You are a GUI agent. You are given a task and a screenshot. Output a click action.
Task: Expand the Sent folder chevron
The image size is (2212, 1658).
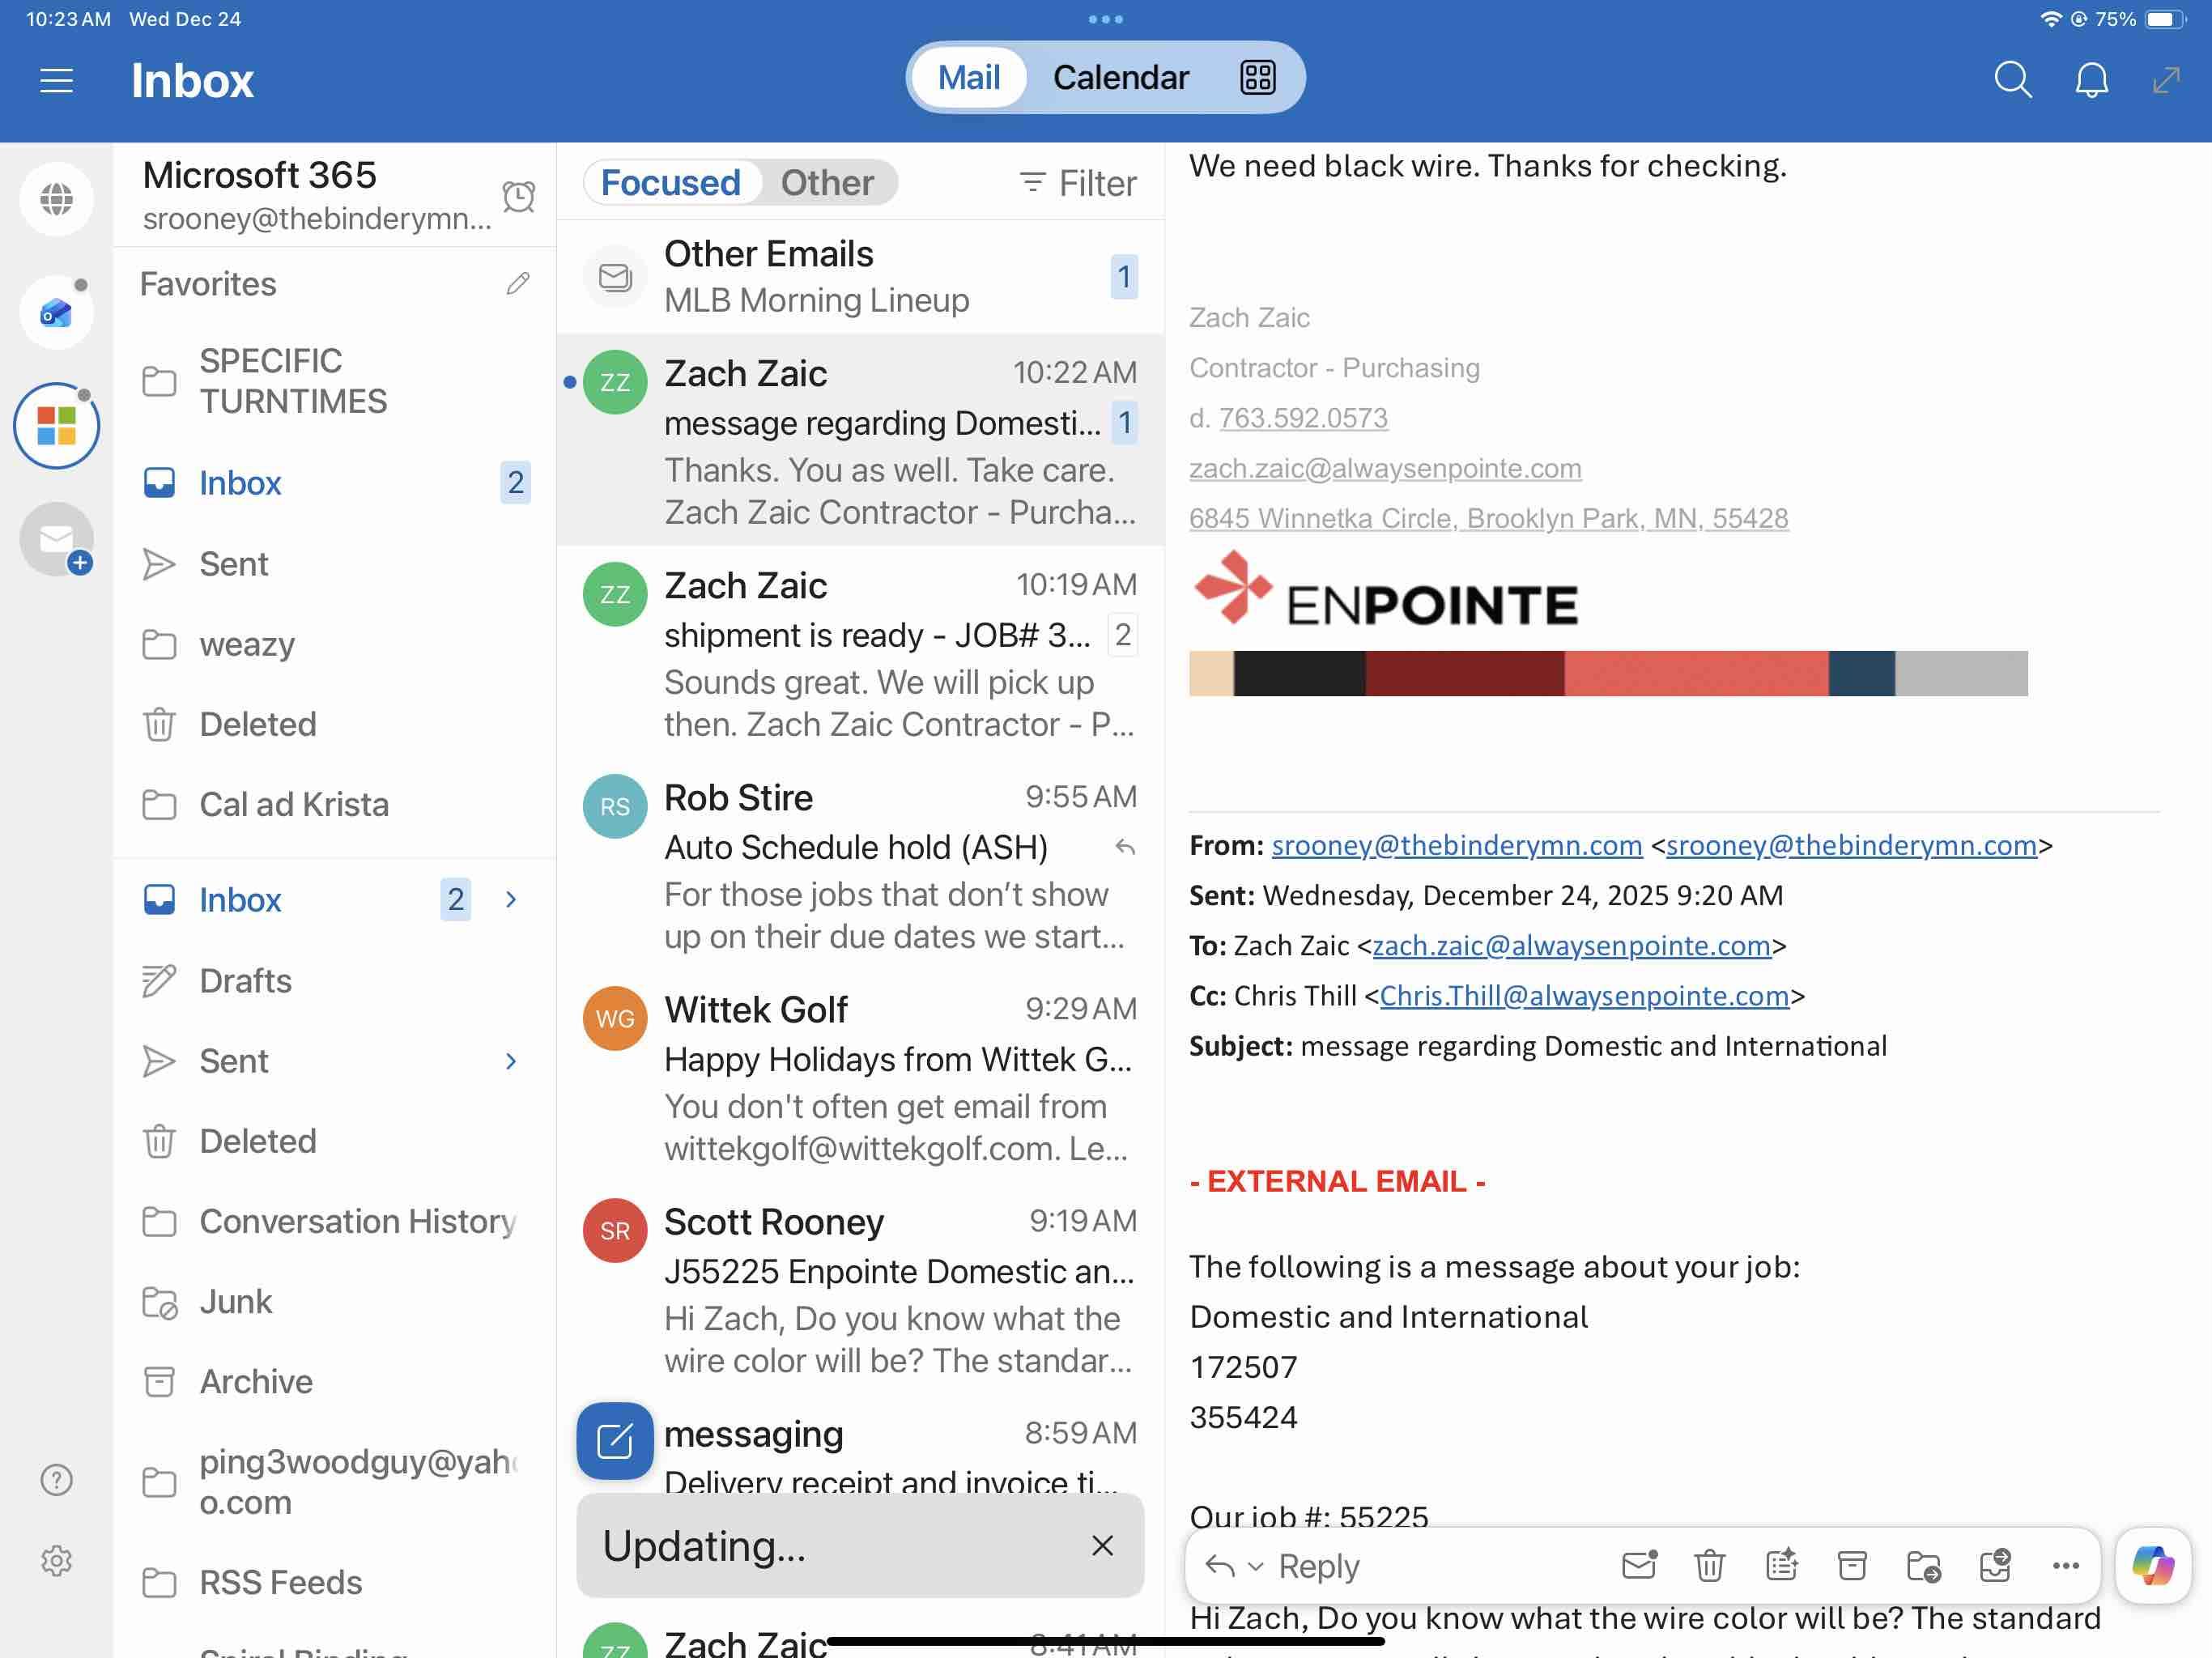(511, 1061)
